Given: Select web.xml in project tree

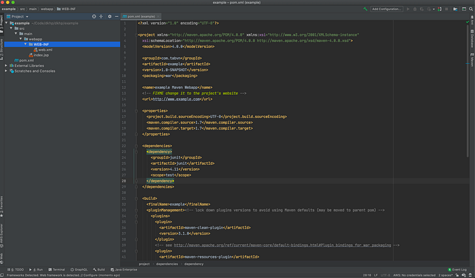Looking at the screenshot, I should point(45,49).
